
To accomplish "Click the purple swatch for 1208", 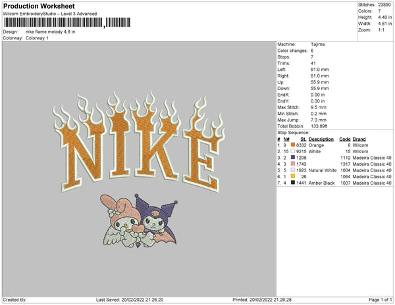I will [x=293, y=157].
